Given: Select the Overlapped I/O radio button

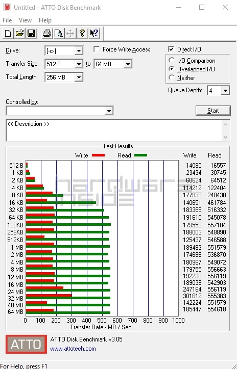Looking at the screenshot, I should (172, 69).
